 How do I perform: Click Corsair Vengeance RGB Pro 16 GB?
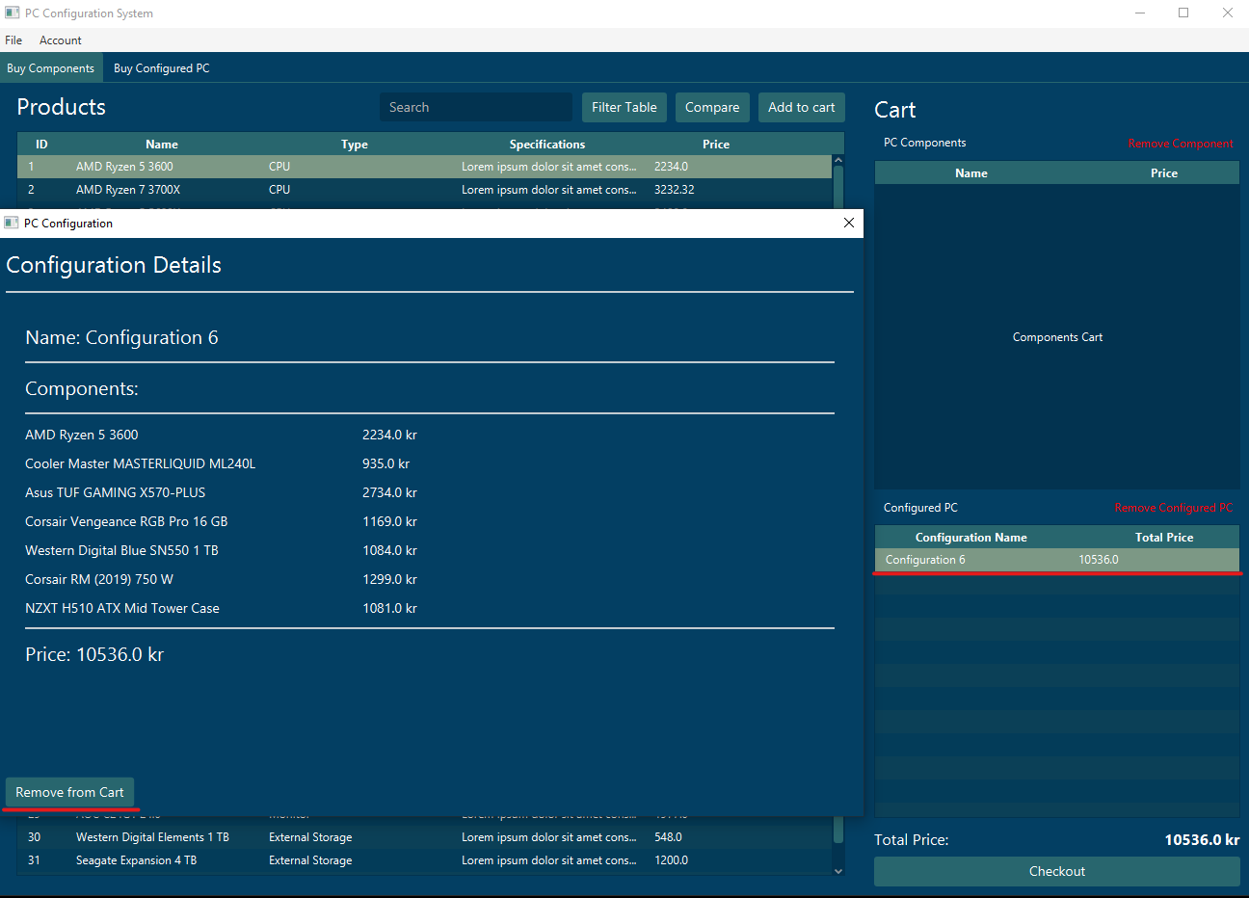tap(126, 521)
